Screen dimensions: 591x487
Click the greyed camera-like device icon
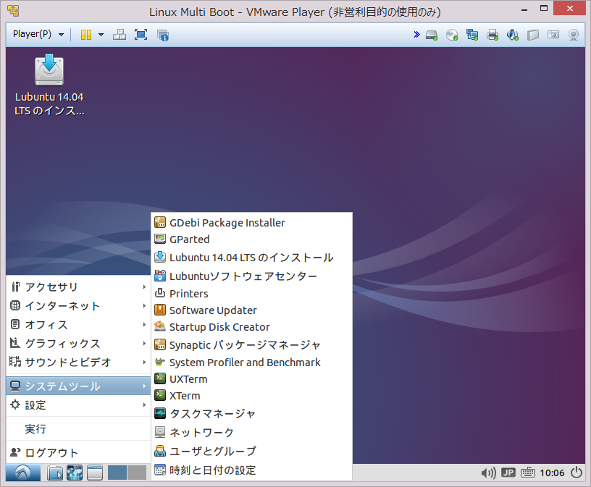[553, 35]
